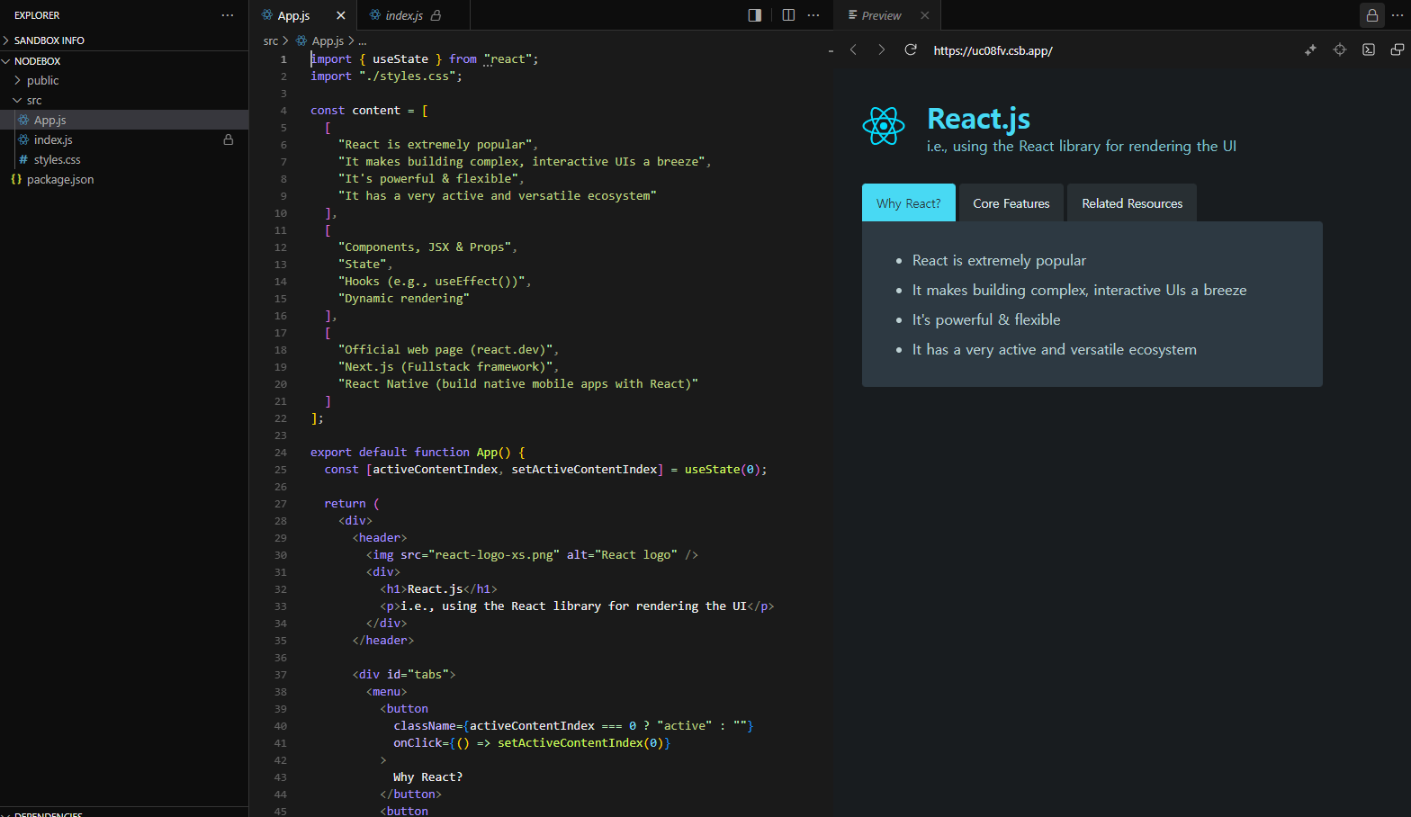Screen dimensions: 1411x817
Task: Click "It has a very active" bullet in preview
Action: point(1055,349)
